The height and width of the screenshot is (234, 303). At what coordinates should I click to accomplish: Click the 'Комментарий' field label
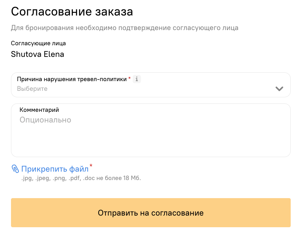pyautogui.click(x=39, y=110)
